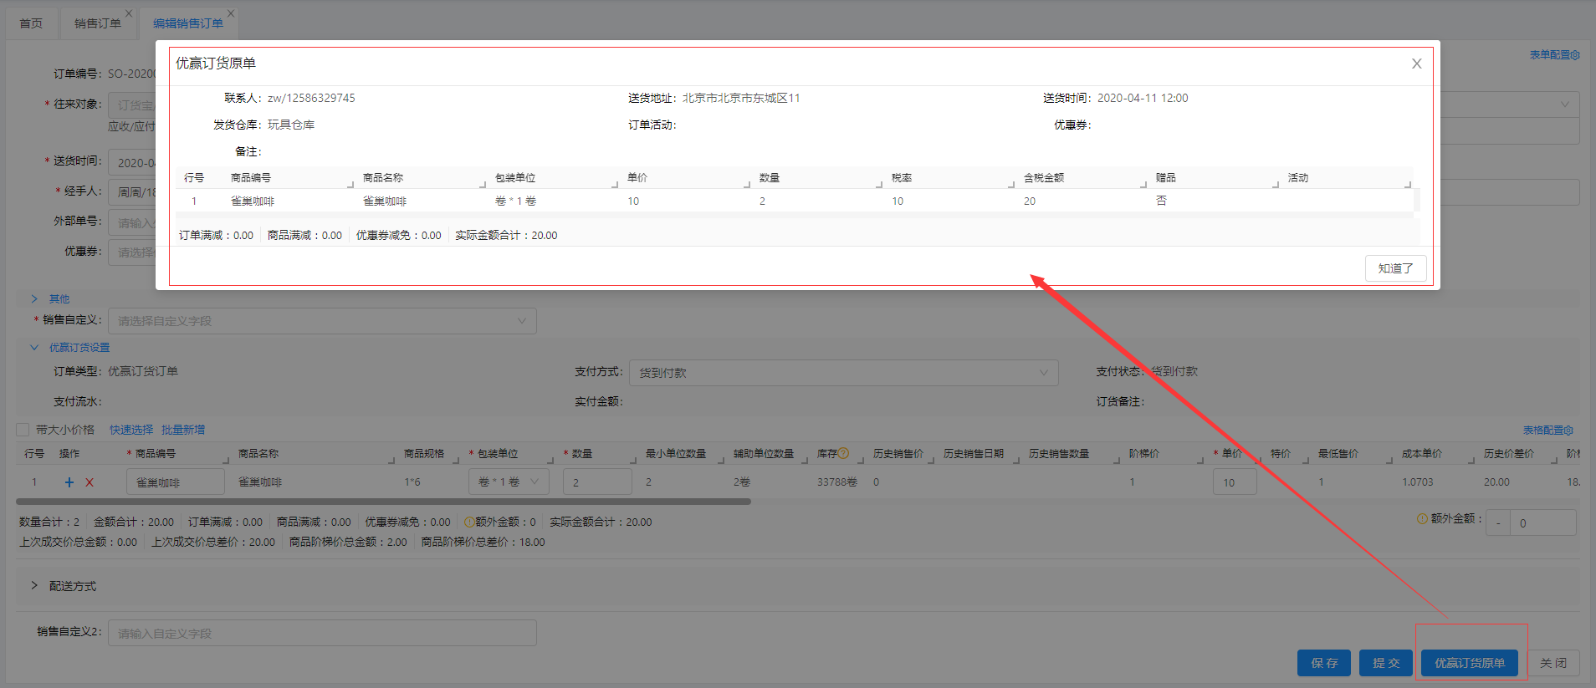This screenshot has height=688, width=1596.
Task: Click the 快速选择 link
Action: [131, 430]
